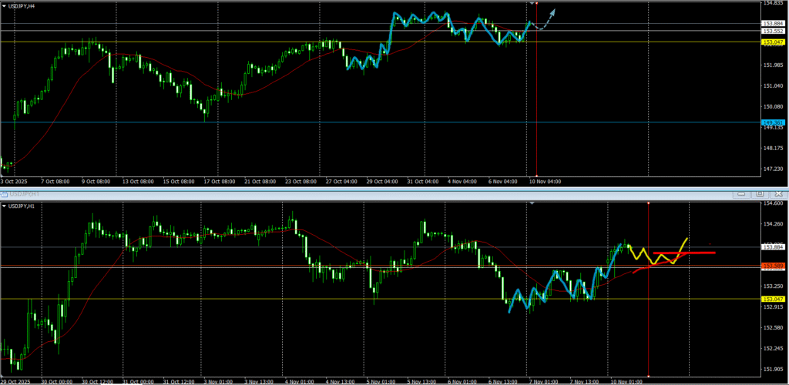
Task: Click the gray chart shift marker on H4 chart
Action: coord(532,3)
